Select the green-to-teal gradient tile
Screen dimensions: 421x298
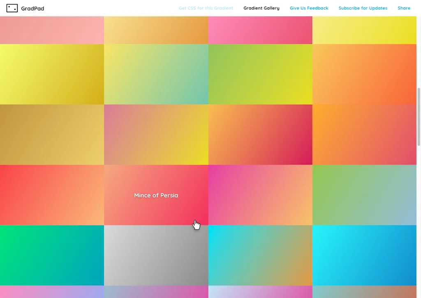[52, 255]
